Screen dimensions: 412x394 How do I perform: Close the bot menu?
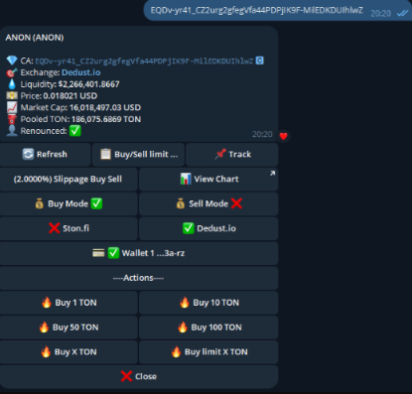(x=139, y=377)
